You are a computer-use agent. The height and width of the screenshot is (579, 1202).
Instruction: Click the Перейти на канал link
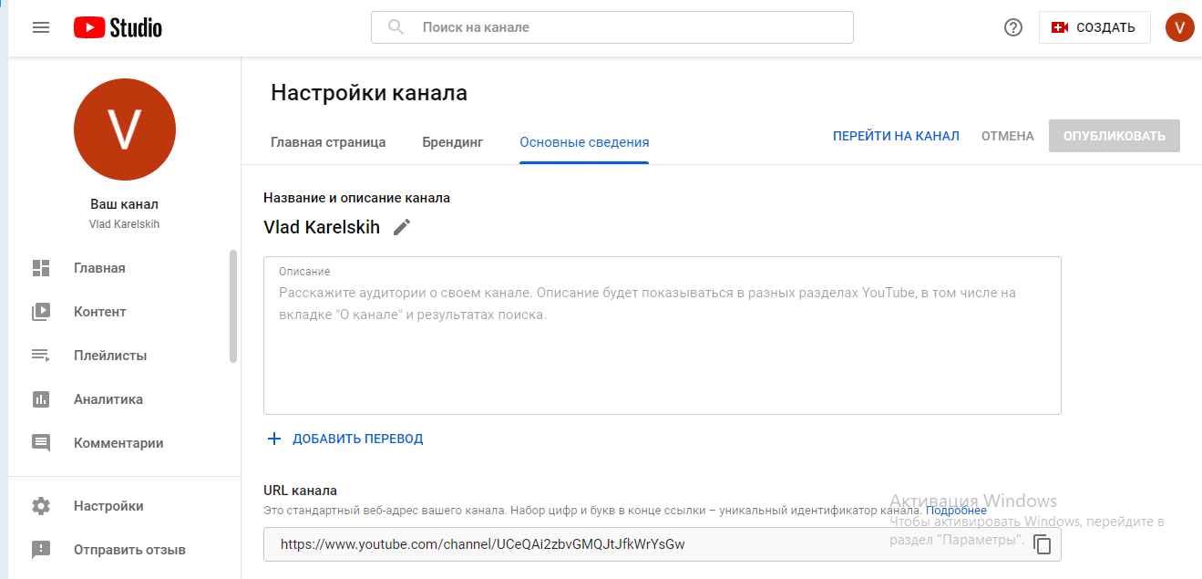coord(895,136)
